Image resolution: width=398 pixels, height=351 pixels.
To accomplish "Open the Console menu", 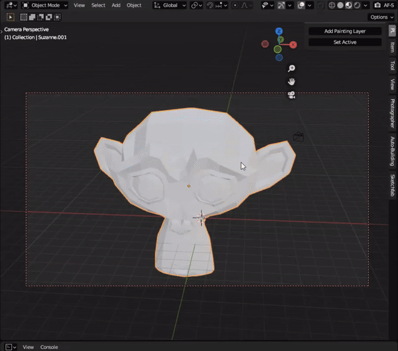I will [x=49, y=347].
